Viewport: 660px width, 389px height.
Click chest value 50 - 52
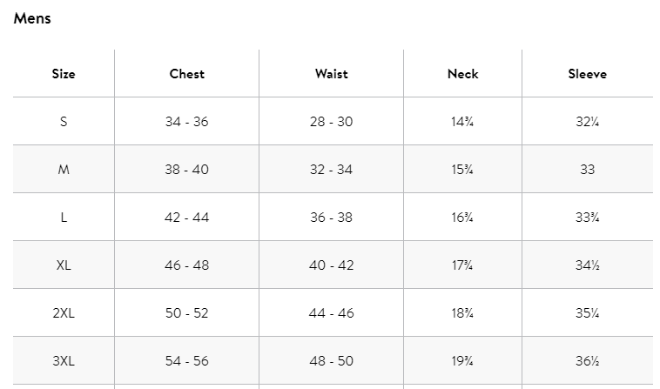click(187, 313)
